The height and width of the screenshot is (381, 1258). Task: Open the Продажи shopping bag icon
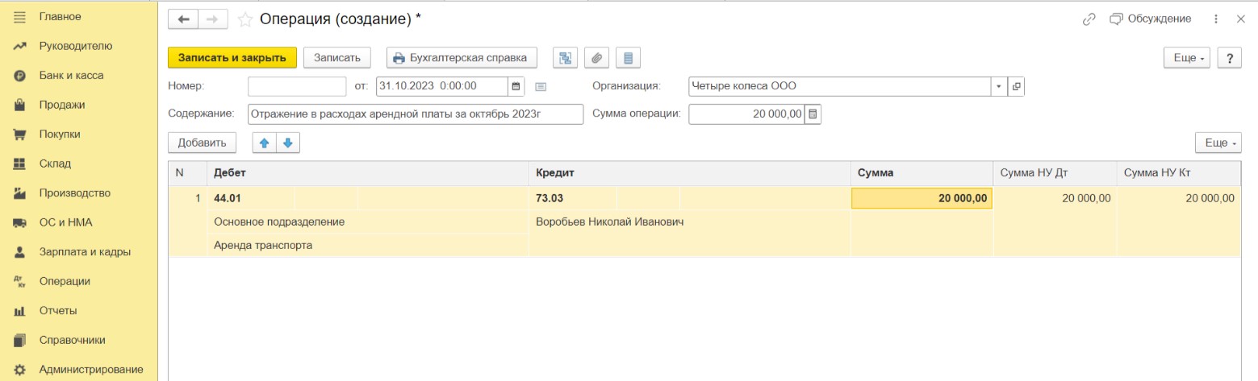20,105
